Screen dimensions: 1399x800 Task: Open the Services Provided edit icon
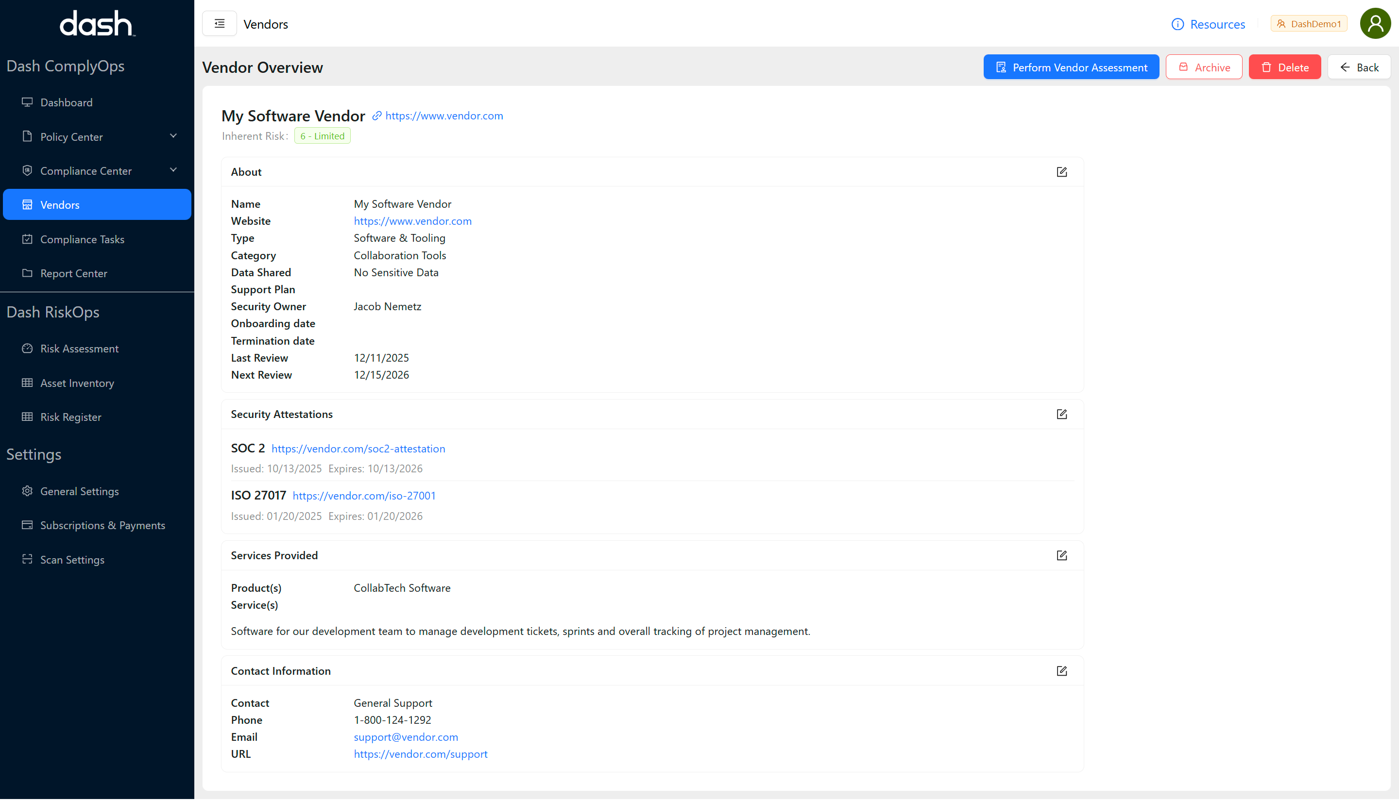[1061, 555]
